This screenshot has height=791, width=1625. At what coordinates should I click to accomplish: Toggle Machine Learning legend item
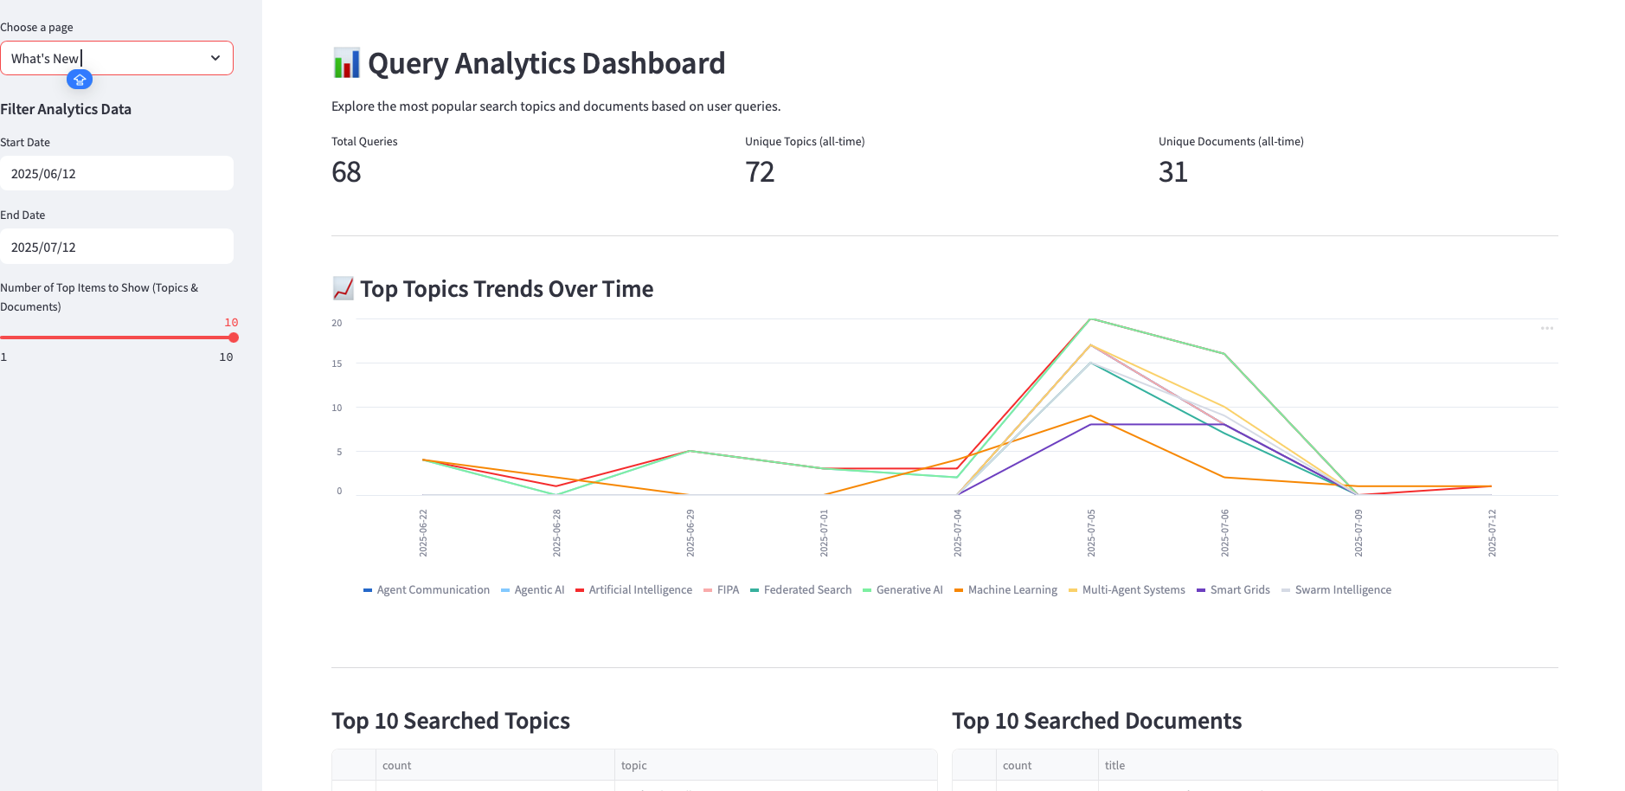point(1005,590)
